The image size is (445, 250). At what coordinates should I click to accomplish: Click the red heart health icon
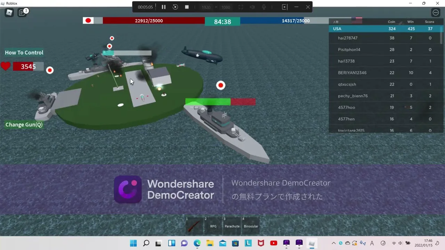coord(6,66)
